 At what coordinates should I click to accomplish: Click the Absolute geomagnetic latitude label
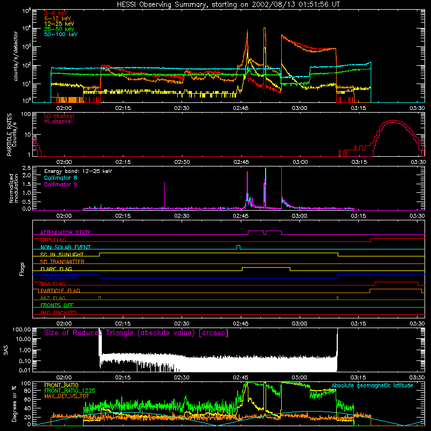pyautogui.click(x=372, y=385)
